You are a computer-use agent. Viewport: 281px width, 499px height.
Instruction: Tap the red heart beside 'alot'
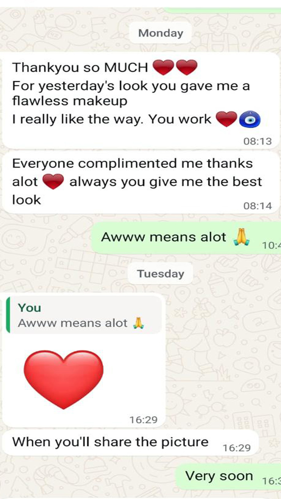click(53, 182)
